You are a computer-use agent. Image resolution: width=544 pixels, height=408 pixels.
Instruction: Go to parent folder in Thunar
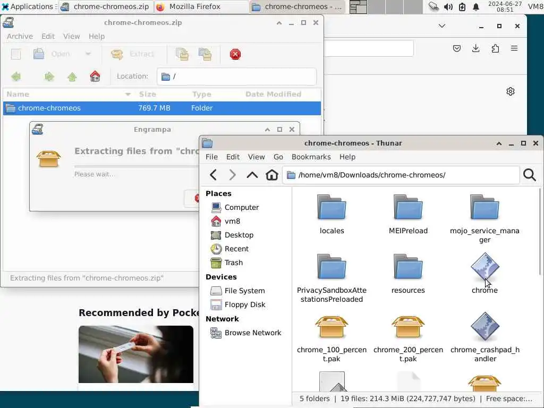(x=252, y=175)
